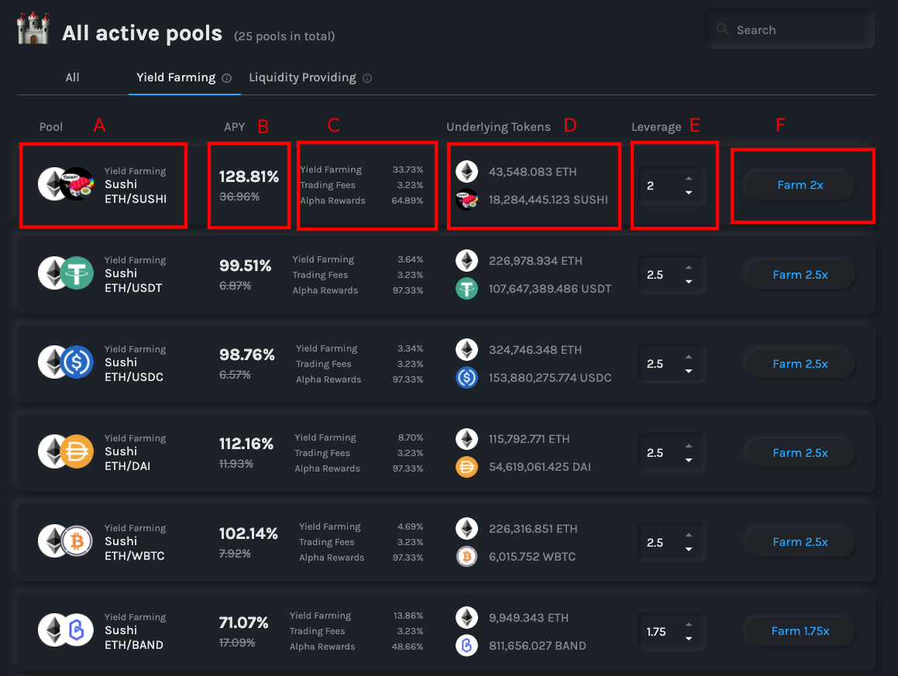Lower leverage on the ETH/BAND pool

(689, 639)
